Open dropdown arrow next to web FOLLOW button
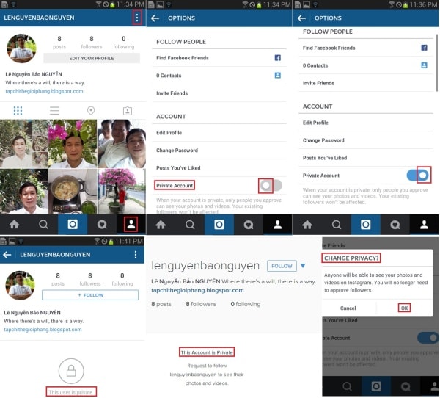This screenshot has height=398, width=440. (x=303, y=266)
